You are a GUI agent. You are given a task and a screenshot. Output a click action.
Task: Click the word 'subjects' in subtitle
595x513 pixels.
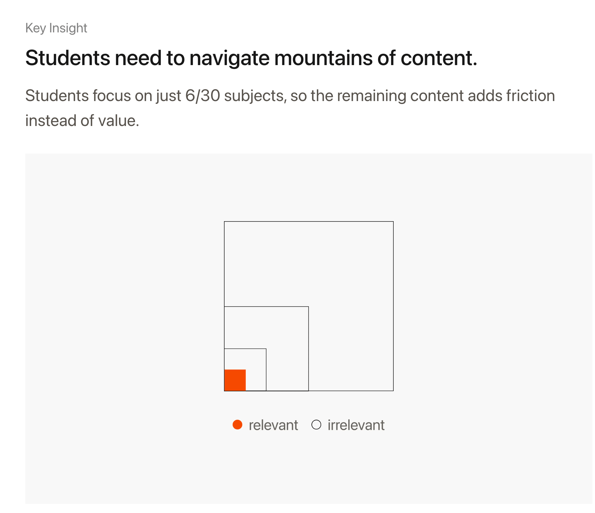point(254,96)
